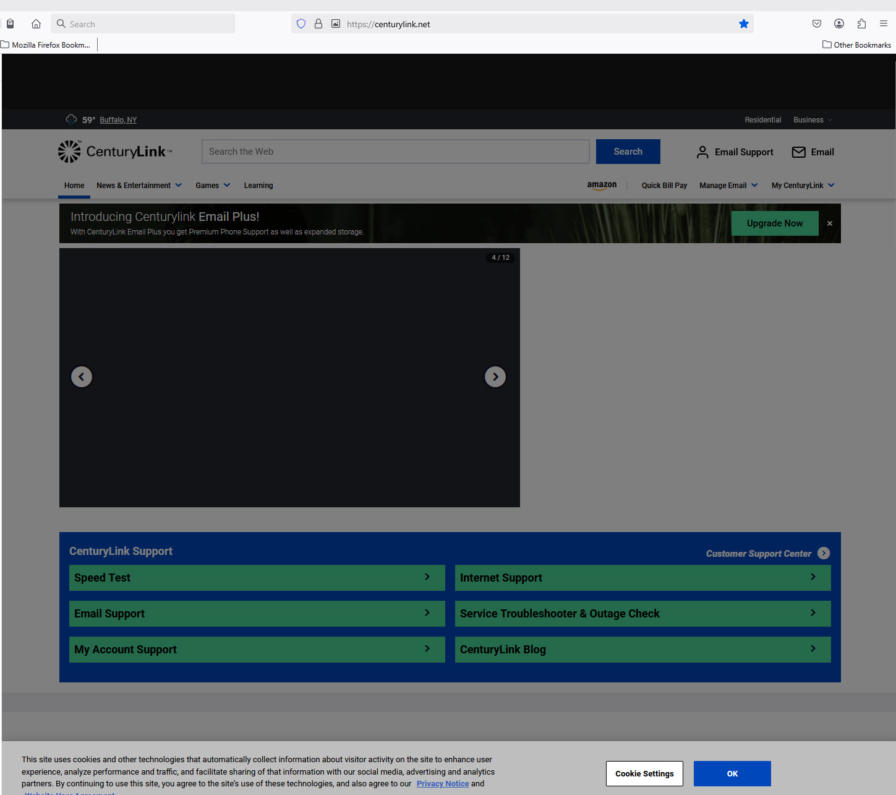Click the Buffalo, NY location link
Screen dimensions: 896x795
[118, 120]
